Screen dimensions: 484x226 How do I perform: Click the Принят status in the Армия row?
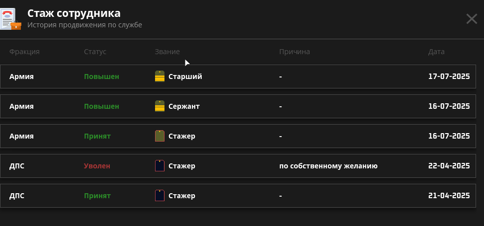coord(97,136)
